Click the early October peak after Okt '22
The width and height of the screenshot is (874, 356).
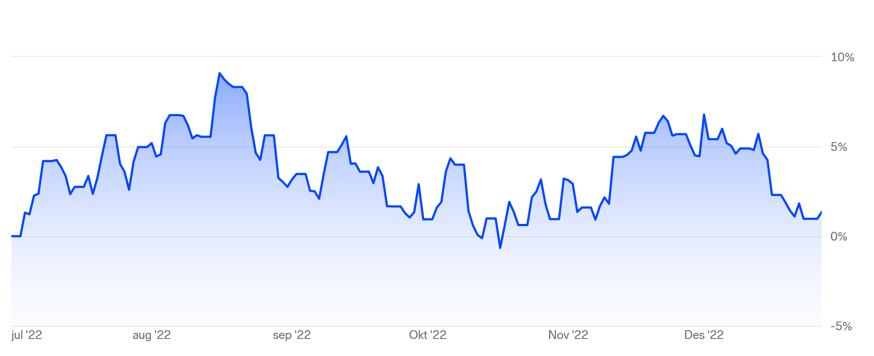pos(450,158)
